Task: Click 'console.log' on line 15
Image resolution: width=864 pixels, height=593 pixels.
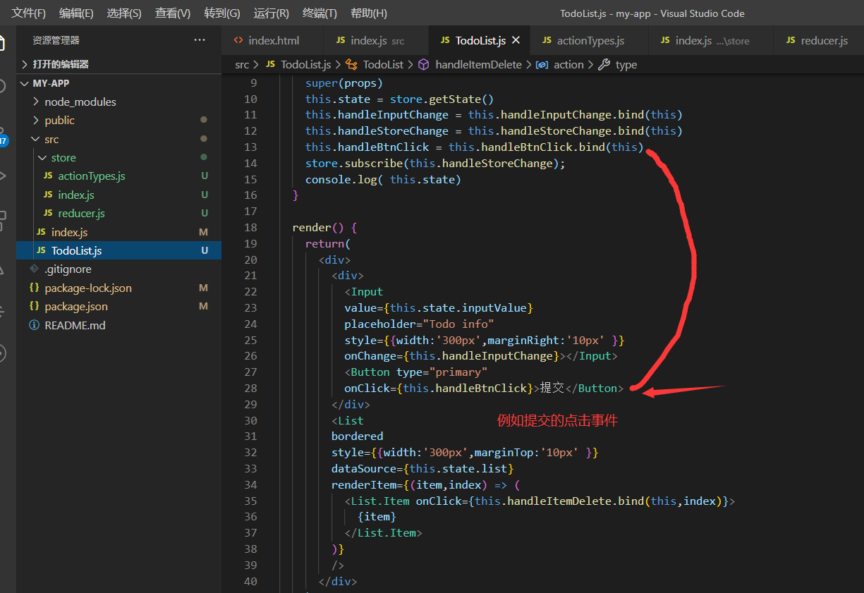Action: coord(341,180)
